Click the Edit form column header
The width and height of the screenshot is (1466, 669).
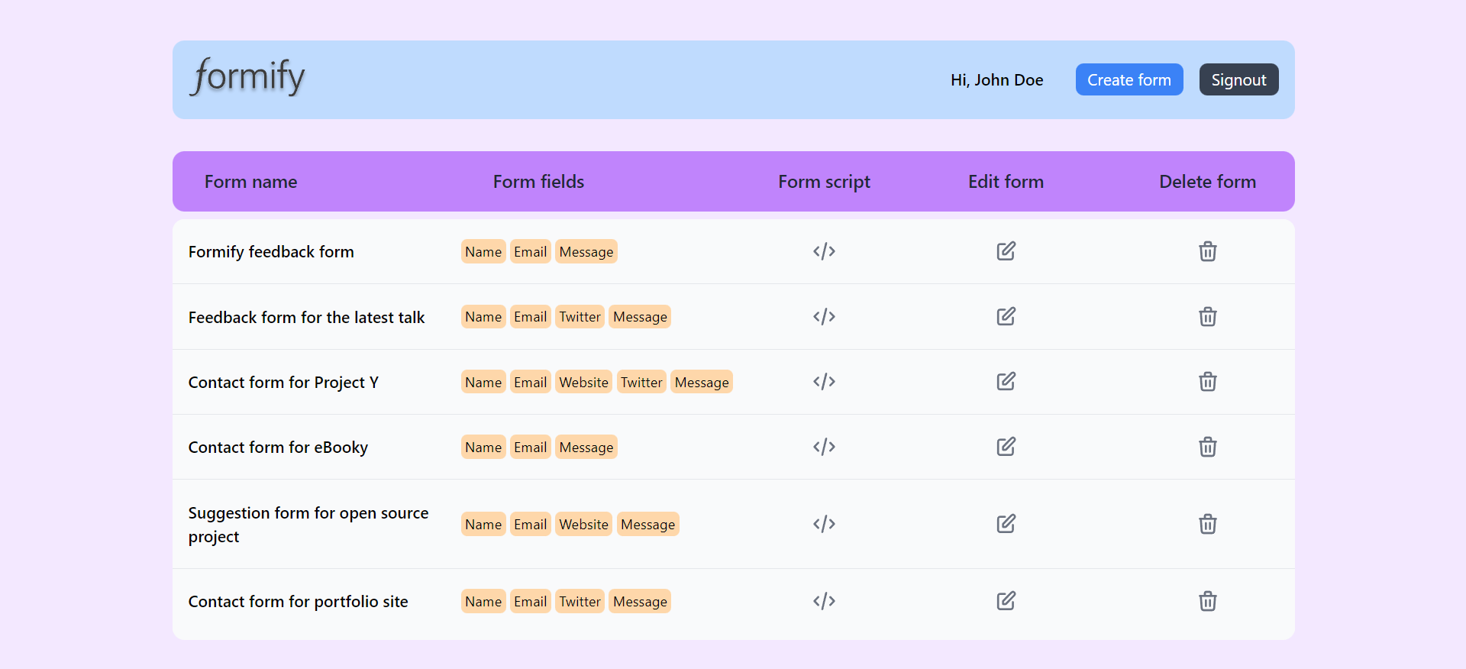tap(1006, 182)
